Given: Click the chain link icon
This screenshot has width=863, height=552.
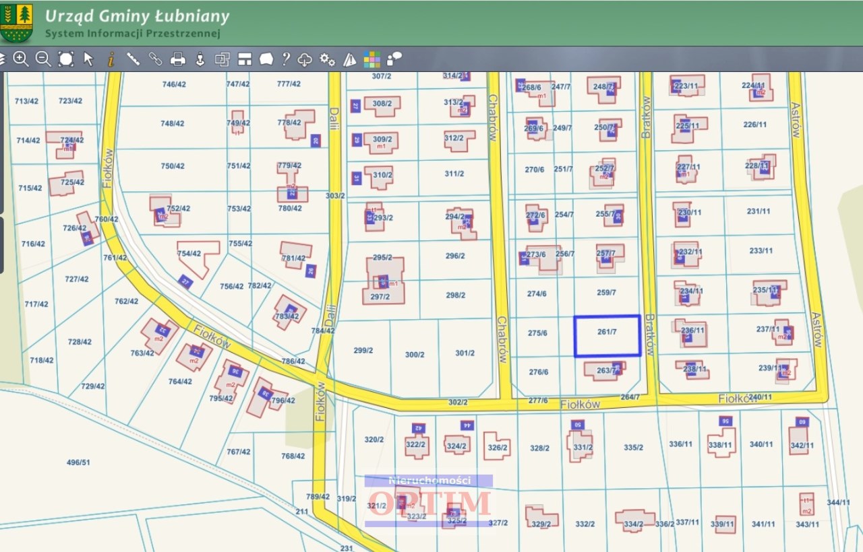Looking at the screenshot, I should (155, 59).
